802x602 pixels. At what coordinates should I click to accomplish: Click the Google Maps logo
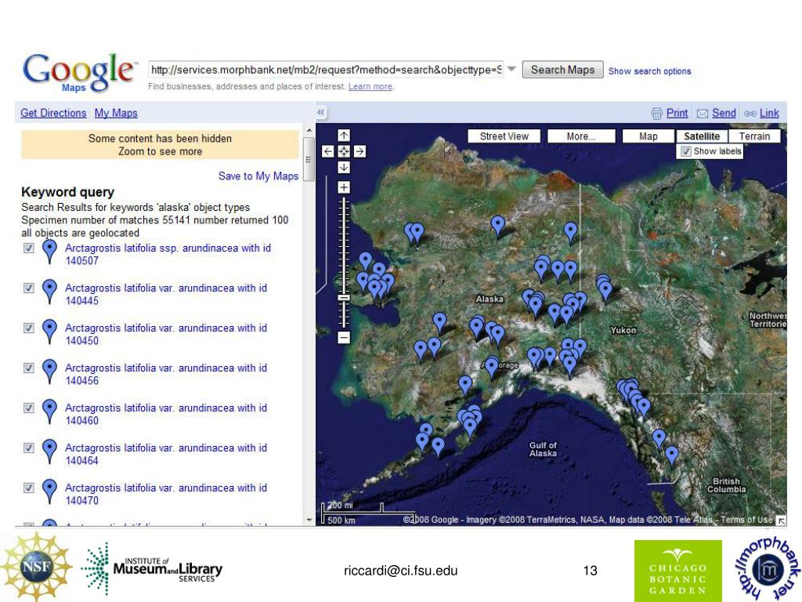80,73
